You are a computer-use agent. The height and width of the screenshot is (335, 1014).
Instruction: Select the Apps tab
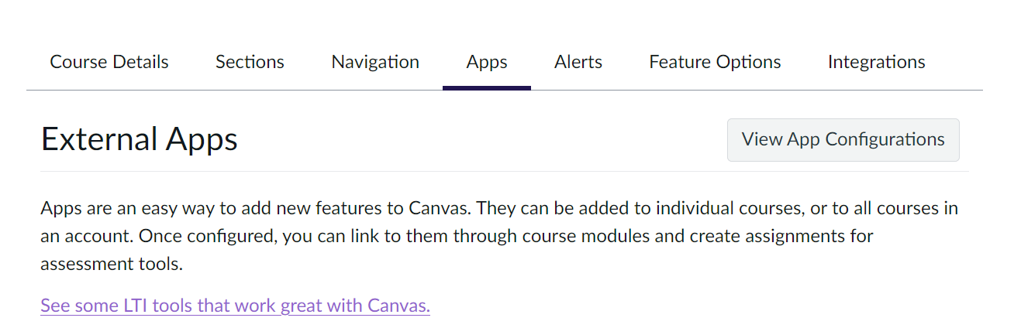pyautogui.click(x=487, y=62)
